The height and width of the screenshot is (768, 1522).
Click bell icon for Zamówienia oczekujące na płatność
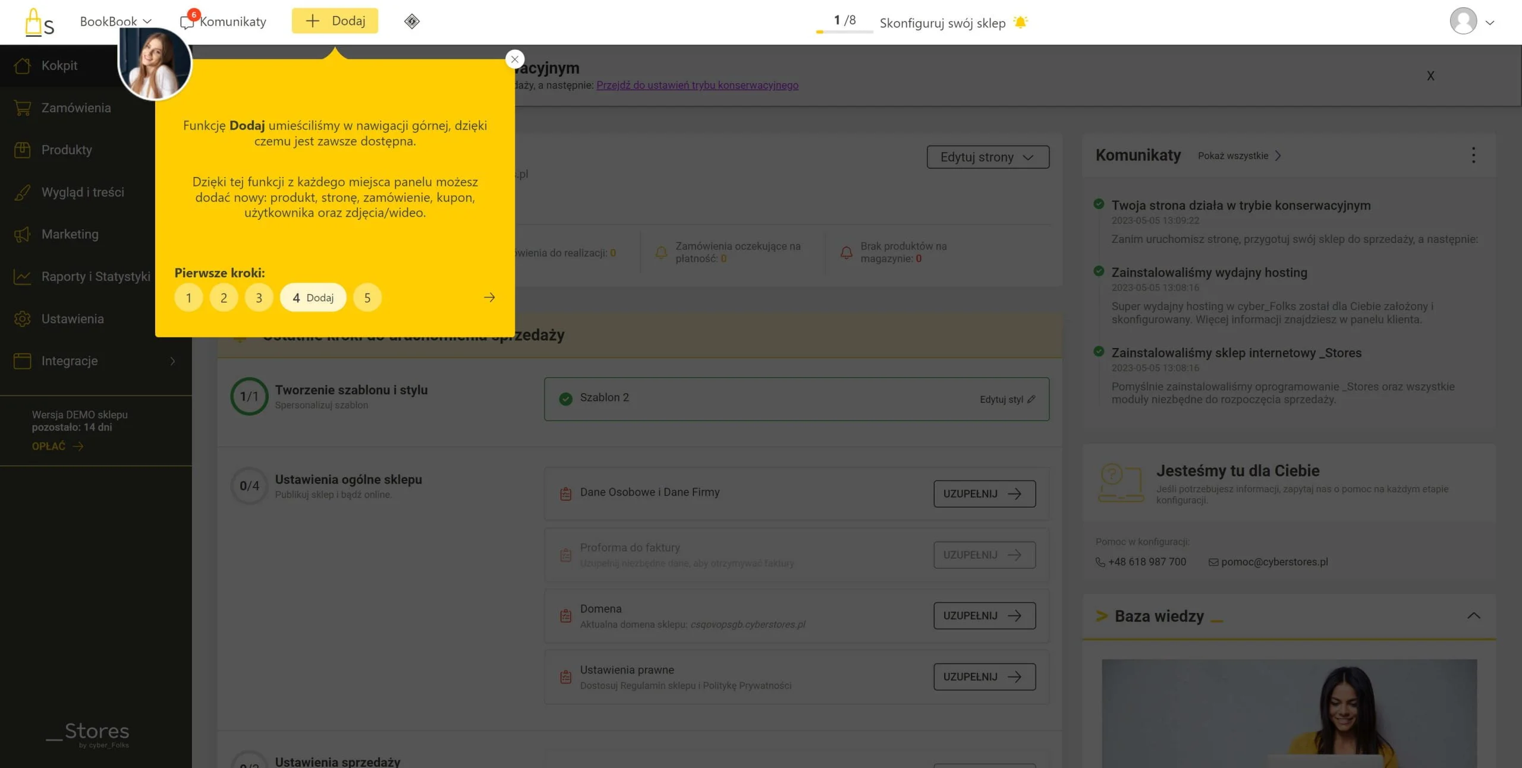(661, 252)
